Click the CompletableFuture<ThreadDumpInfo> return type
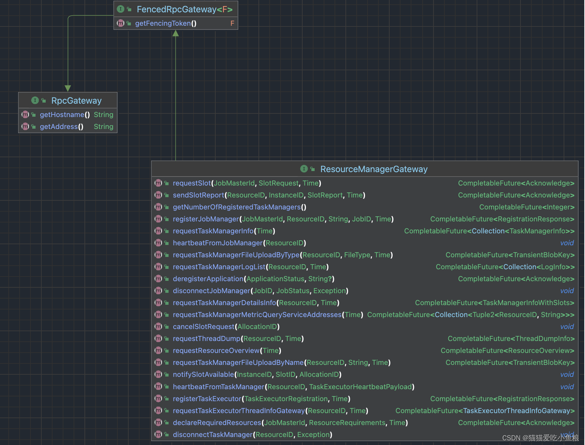Viewport: 585px width, 445px height. coord(511,339)
